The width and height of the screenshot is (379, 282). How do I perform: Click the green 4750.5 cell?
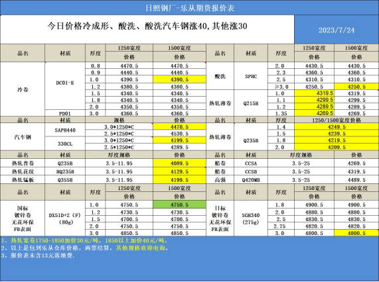pos(179,205)
